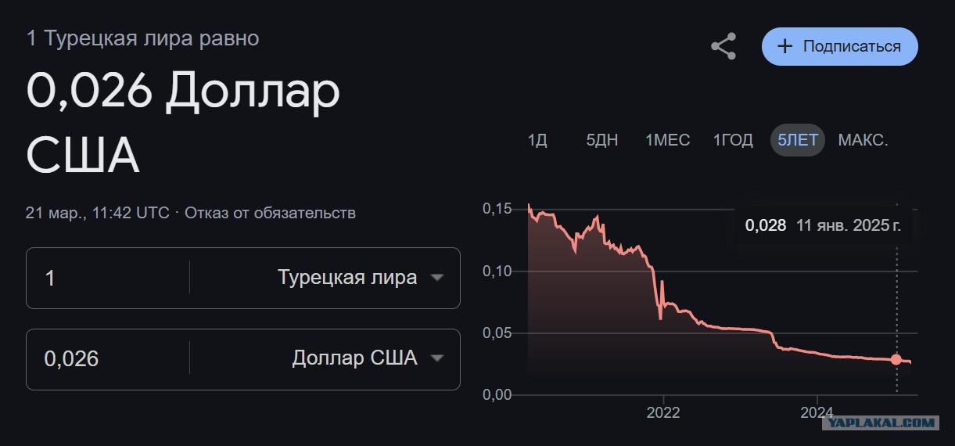Select the 1ГОД time range
Viewport: 955px width, 446px height.
point(733,140)
